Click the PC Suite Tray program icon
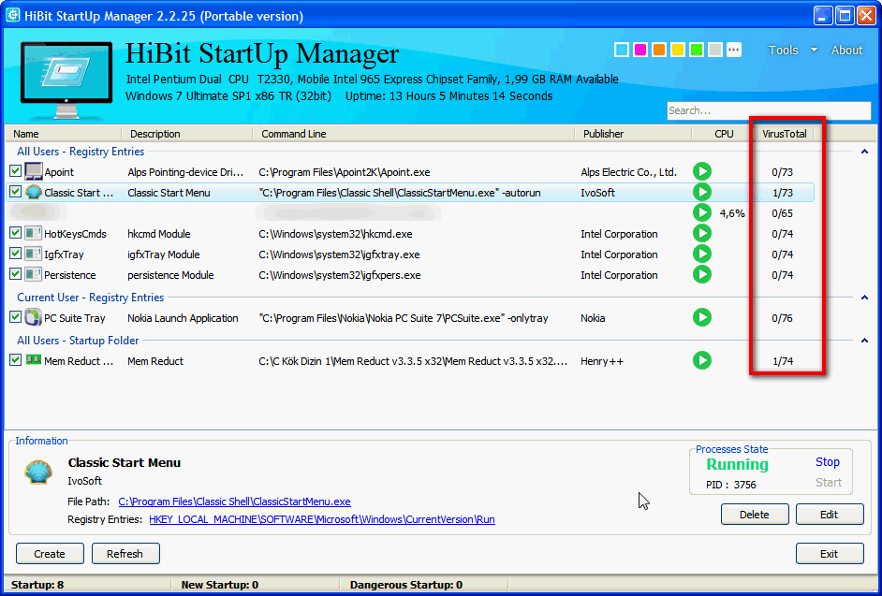882x596 pixels. tap(34, 318)
